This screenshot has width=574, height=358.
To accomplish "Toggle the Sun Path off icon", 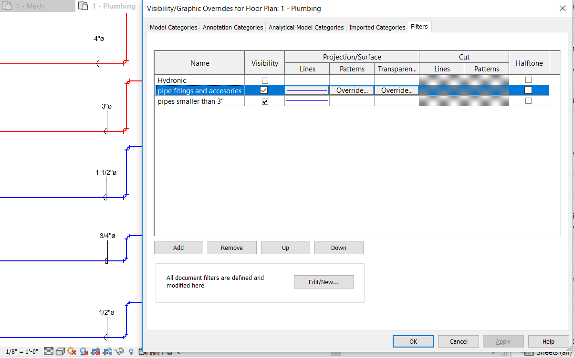I will point(72,351).
